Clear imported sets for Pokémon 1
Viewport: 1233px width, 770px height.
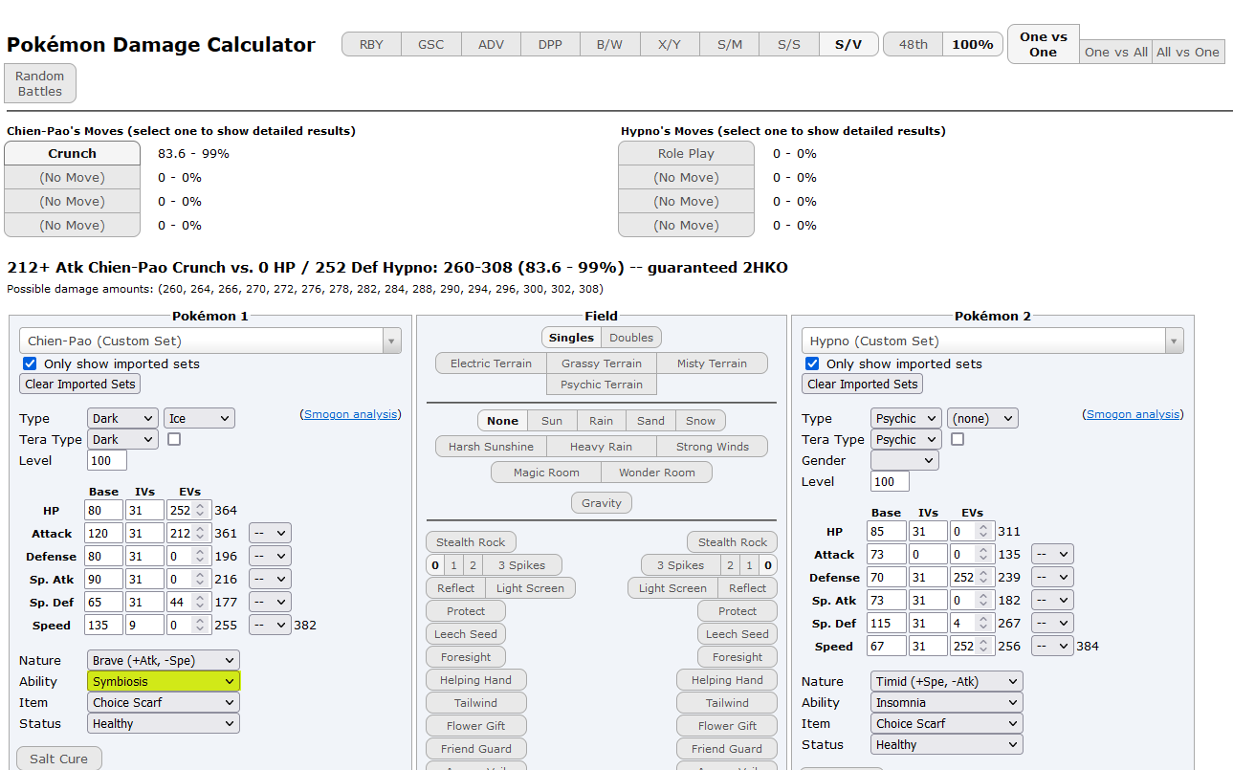[80, 384]
